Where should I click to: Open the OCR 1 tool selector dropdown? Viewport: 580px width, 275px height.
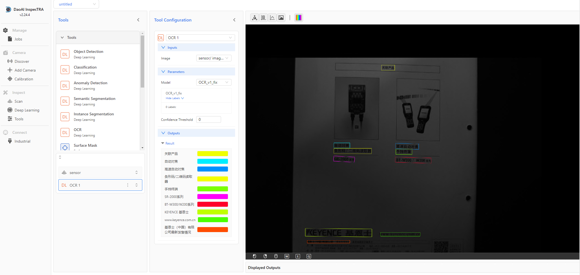click(200, 38)
